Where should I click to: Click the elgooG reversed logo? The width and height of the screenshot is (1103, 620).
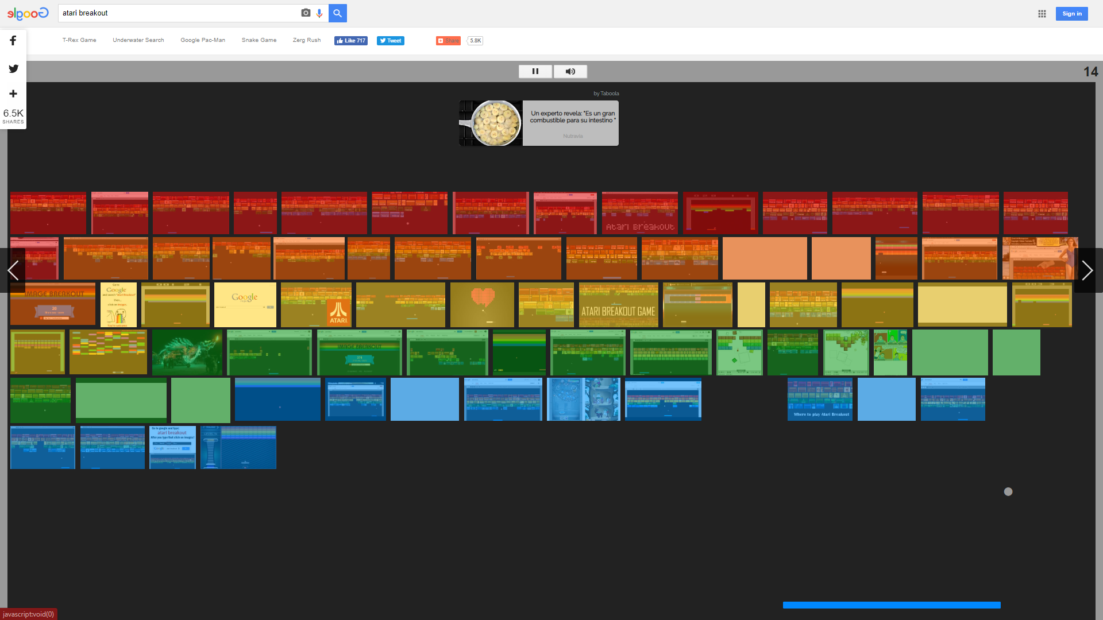[x=27, y=13]
